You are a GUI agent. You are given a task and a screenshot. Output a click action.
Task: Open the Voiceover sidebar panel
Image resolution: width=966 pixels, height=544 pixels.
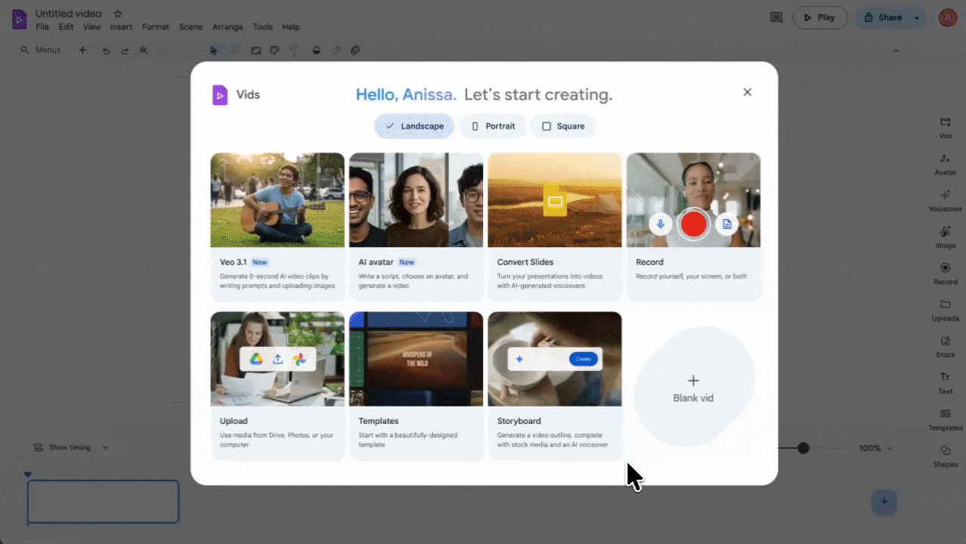pos(945,200)
